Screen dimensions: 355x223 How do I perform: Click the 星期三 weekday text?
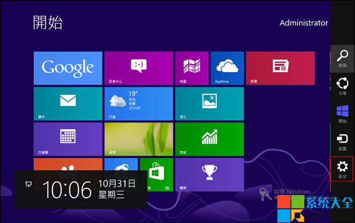point(111,194)
